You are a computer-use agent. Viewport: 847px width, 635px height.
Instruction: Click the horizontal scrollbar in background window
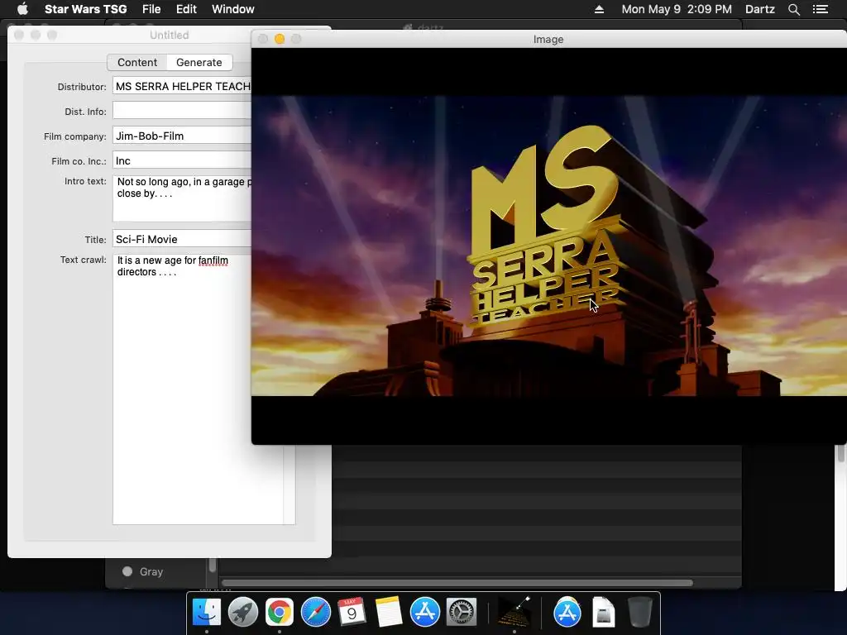(x=457, y=583)
